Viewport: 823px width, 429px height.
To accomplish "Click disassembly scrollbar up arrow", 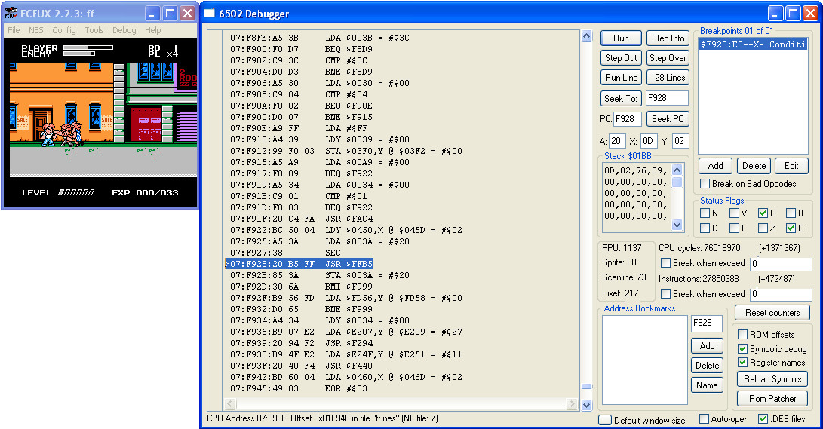I will 587,35.
